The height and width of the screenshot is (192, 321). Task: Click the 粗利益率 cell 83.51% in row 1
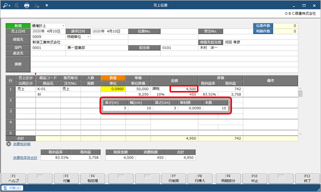tap(208, 94)
